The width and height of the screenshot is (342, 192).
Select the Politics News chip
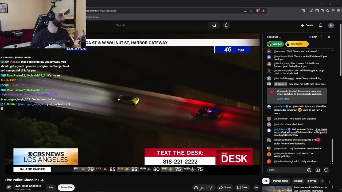(x=281, y=181)
